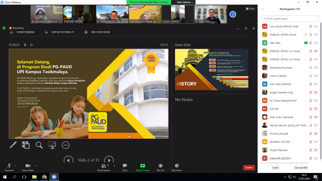Open the see all slides grid icon
This screenshot has width=322, height=181.
click(26, 145)
